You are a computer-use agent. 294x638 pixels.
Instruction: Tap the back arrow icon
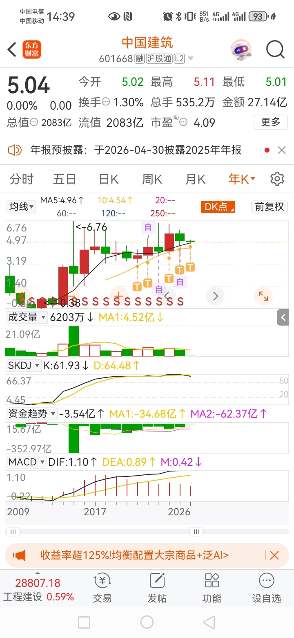coord(12,49)
